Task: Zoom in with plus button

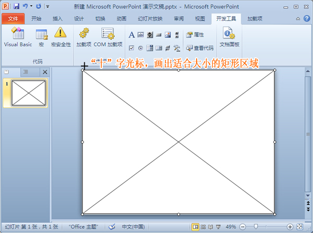Action: pos(290,227)
